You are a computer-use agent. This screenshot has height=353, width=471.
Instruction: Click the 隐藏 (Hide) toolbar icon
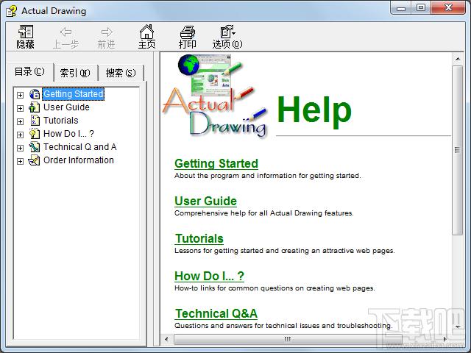26,32
